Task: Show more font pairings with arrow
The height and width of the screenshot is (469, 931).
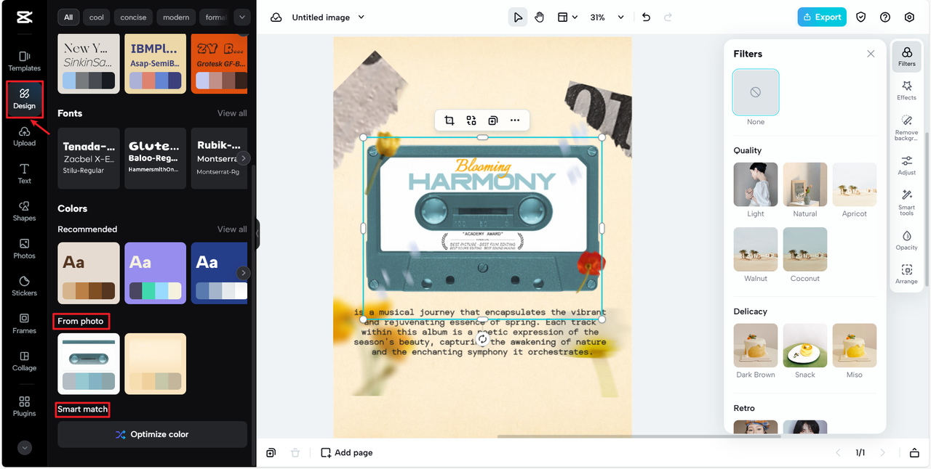Action: tap(244, 158)
